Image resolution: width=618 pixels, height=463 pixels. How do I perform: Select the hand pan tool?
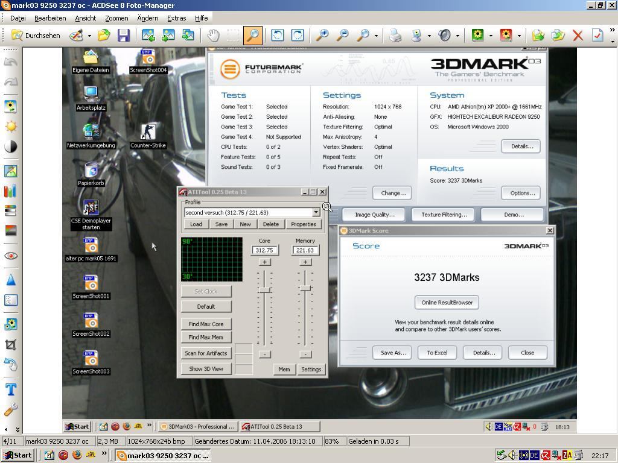point(213,36)
